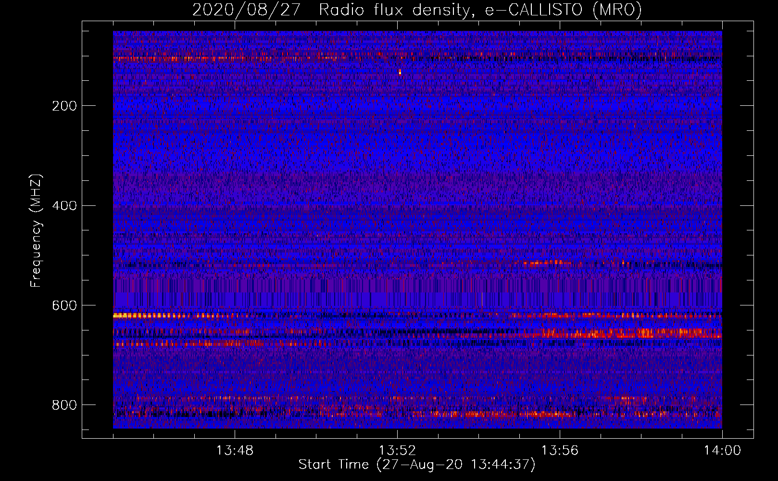
Task: Click the 200 frequency tick label
Action: click(64, 106)
